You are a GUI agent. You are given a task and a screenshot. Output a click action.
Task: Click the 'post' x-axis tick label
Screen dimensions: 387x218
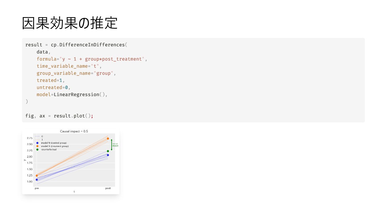[108, 188]
